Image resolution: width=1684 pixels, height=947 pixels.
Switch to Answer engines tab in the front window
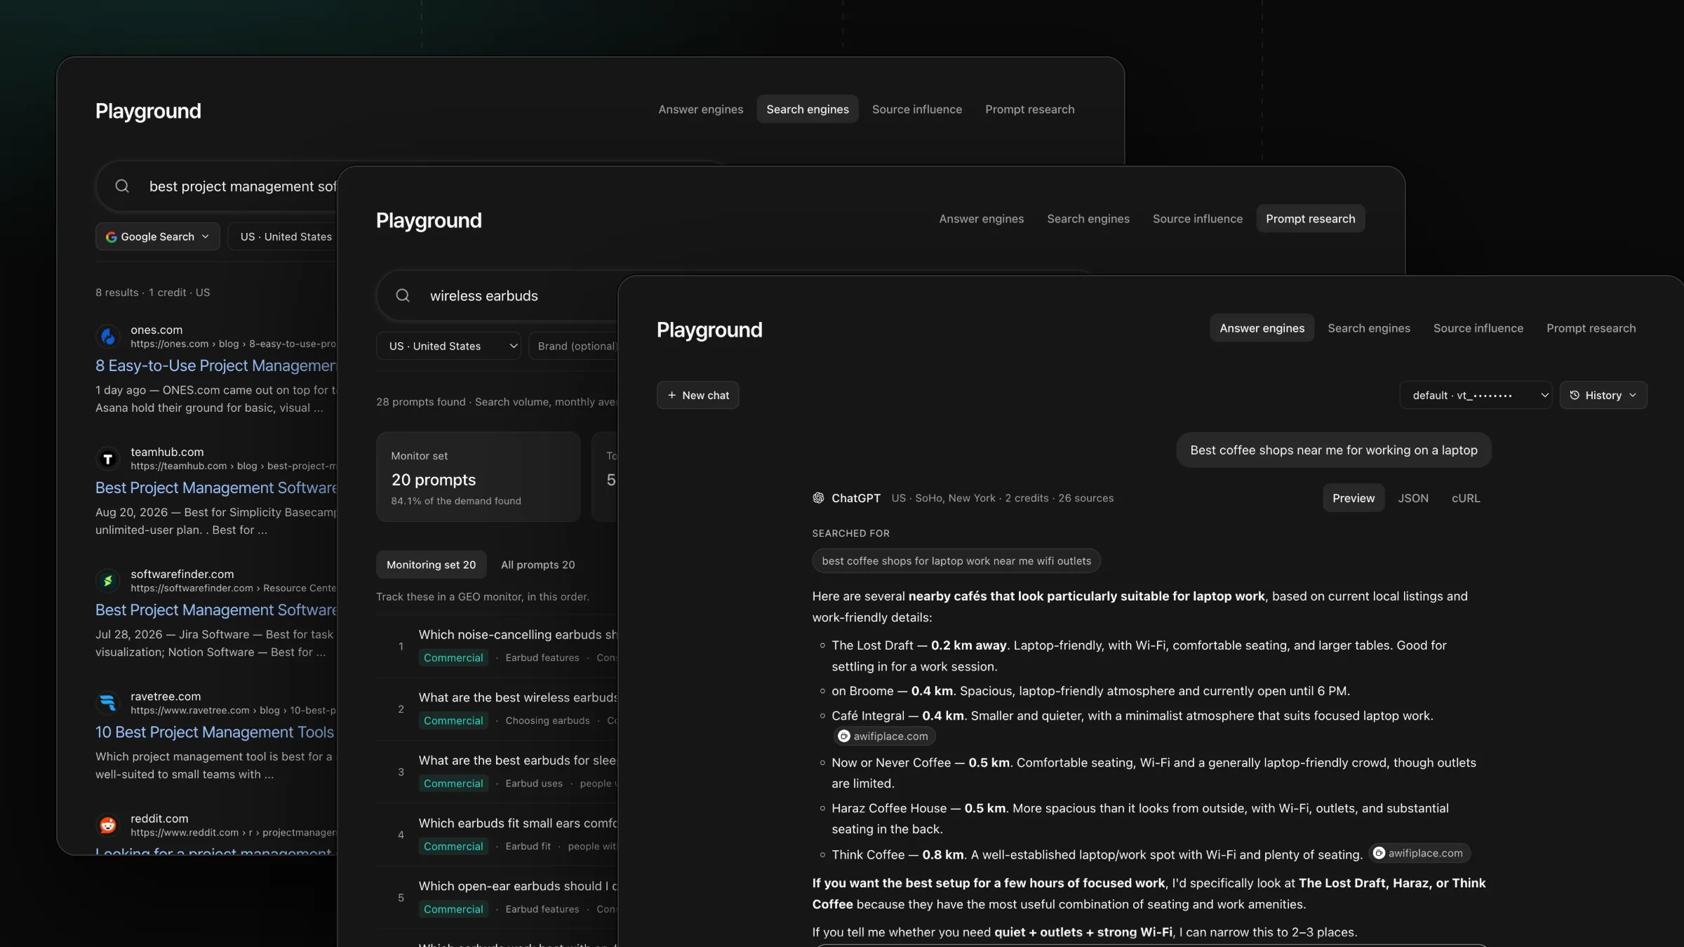(1262, 328)
